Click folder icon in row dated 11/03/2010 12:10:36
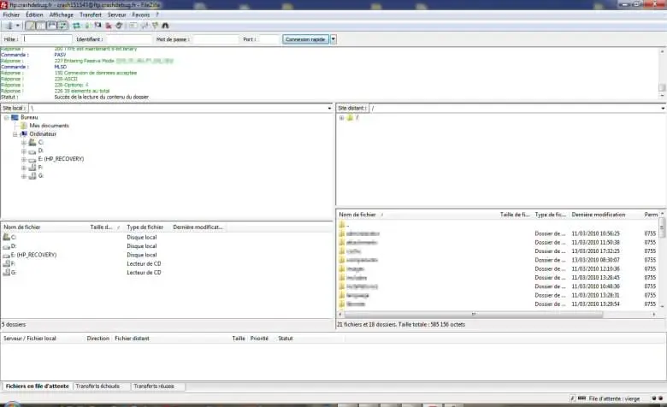The image size is (667, 407). coord(342,268)
